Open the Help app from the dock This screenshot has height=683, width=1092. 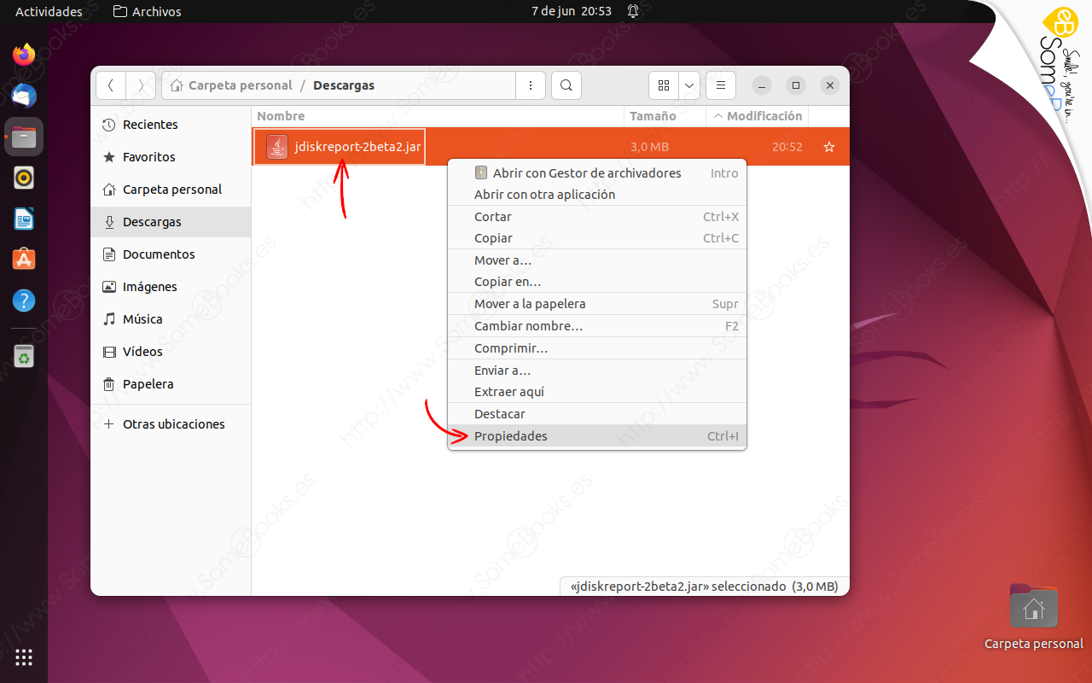[23, 301]
